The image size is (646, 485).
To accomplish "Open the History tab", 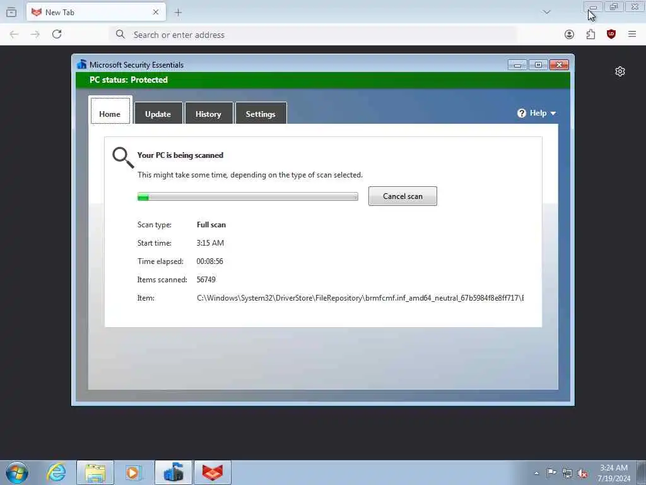I will click(208, 114).
